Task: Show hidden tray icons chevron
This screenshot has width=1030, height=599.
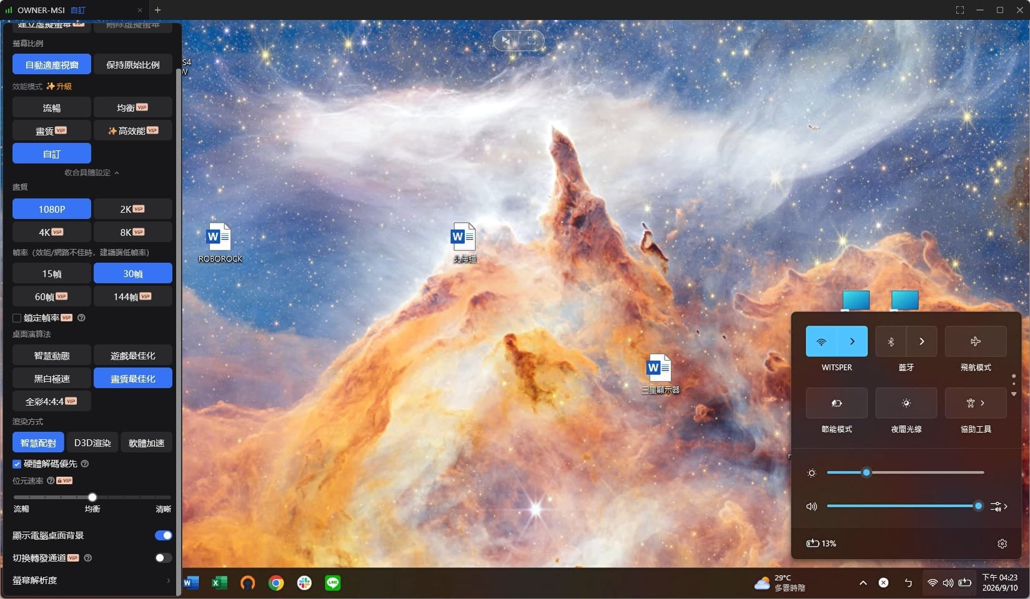Action: [863, 583]
